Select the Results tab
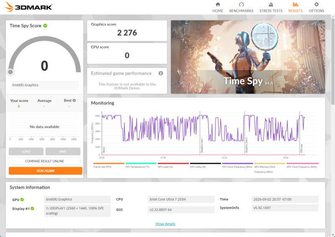The height and width of the screenshot is (237, 335). [x=295, y=8]
